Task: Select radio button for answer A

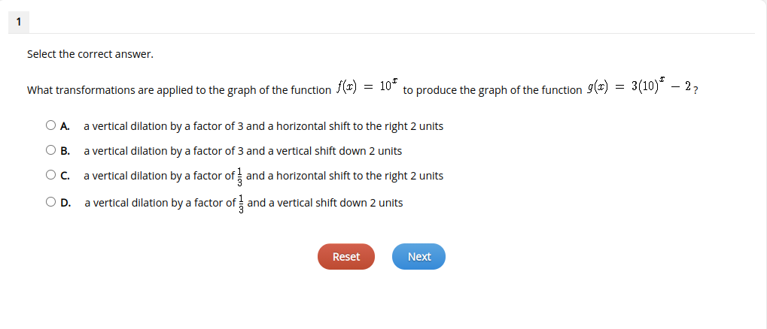Action: [x=51, y=125]
